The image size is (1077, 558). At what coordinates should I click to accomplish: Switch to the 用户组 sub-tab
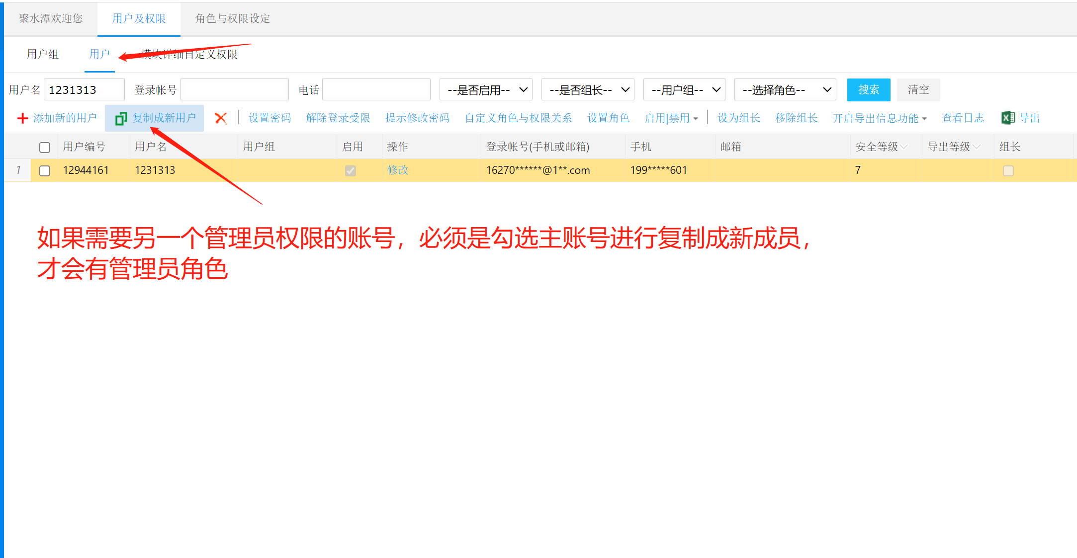coord(43,54)
